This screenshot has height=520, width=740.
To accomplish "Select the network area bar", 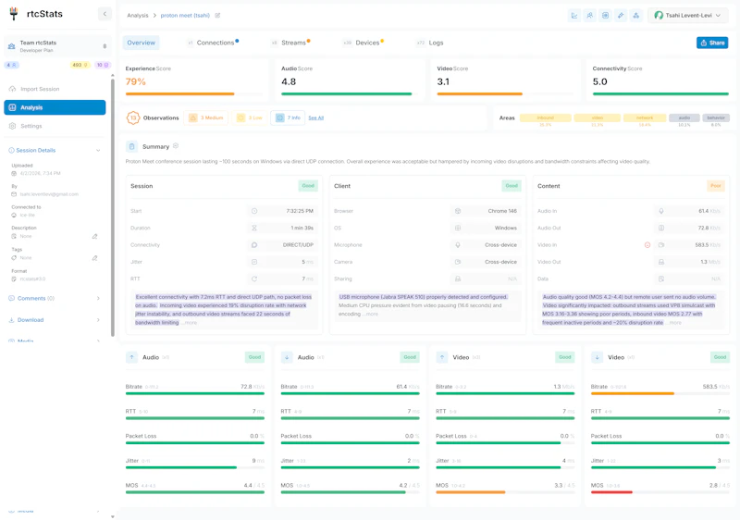I will tap(645, 118).
